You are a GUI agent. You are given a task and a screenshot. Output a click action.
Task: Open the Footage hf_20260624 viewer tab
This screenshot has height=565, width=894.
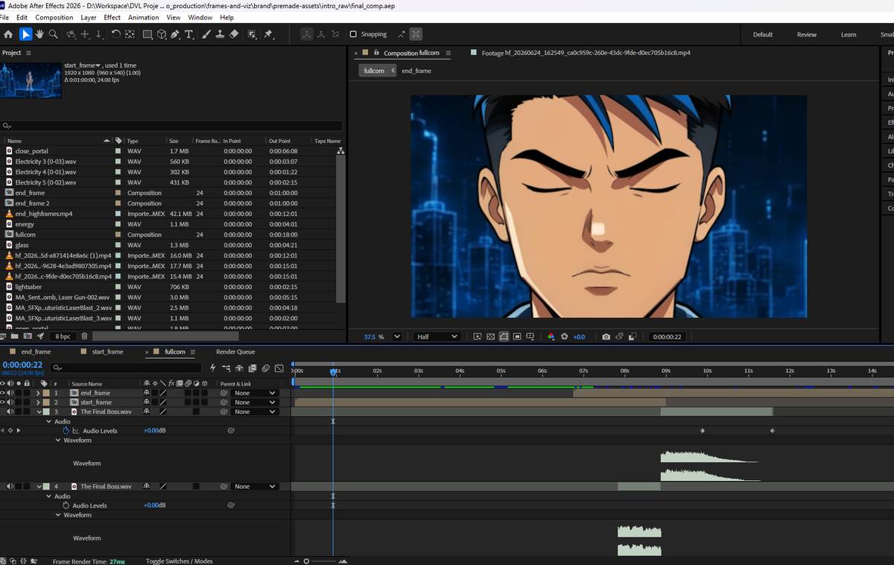pos(587,53)
